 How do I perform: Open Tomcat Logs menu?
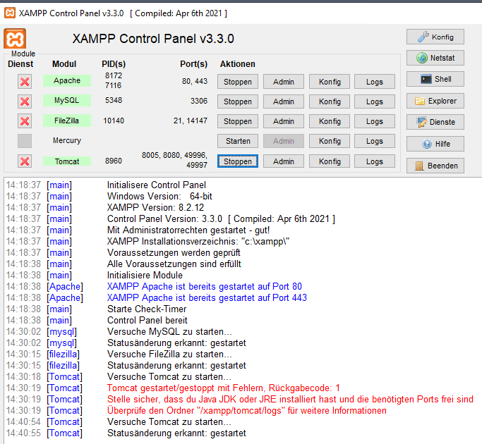[375, 161]
